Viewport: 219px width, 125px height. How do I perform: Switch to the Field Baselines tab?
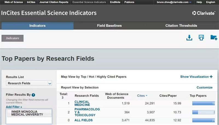[x=109, y=26]
